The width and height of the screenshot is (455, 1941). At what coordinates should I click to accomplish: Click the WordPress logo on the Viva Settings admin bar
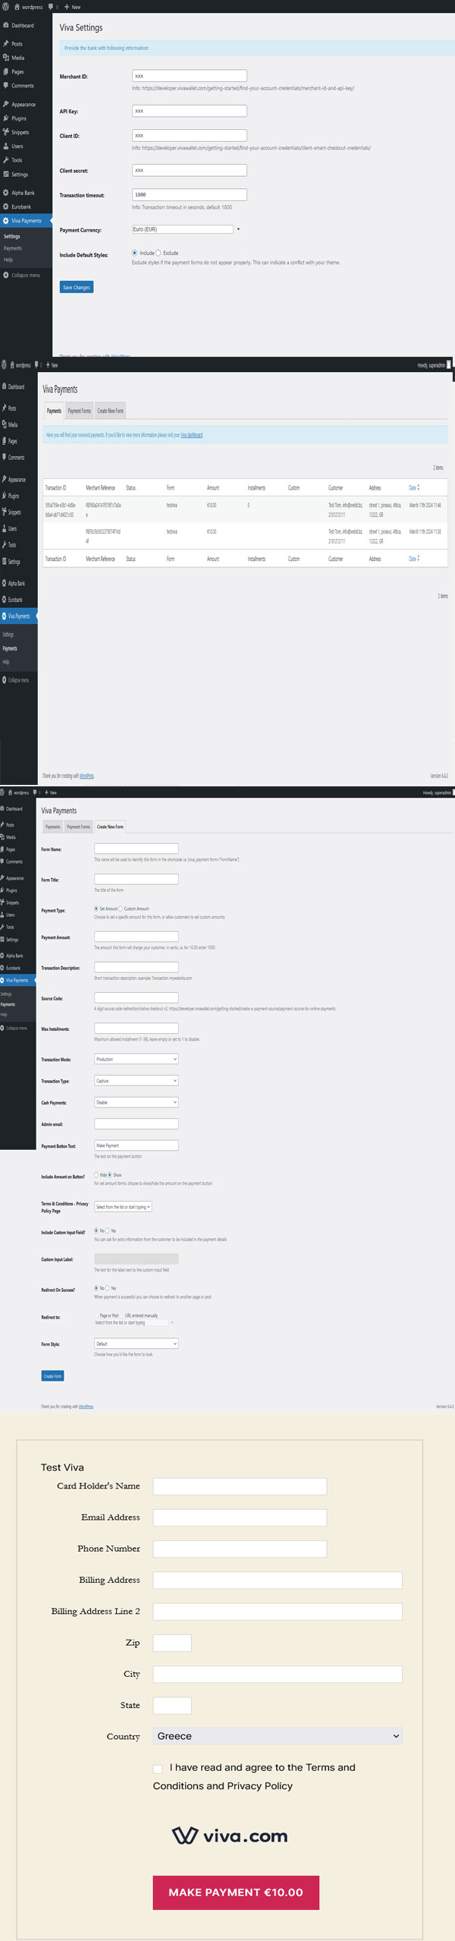click(6, 7)
